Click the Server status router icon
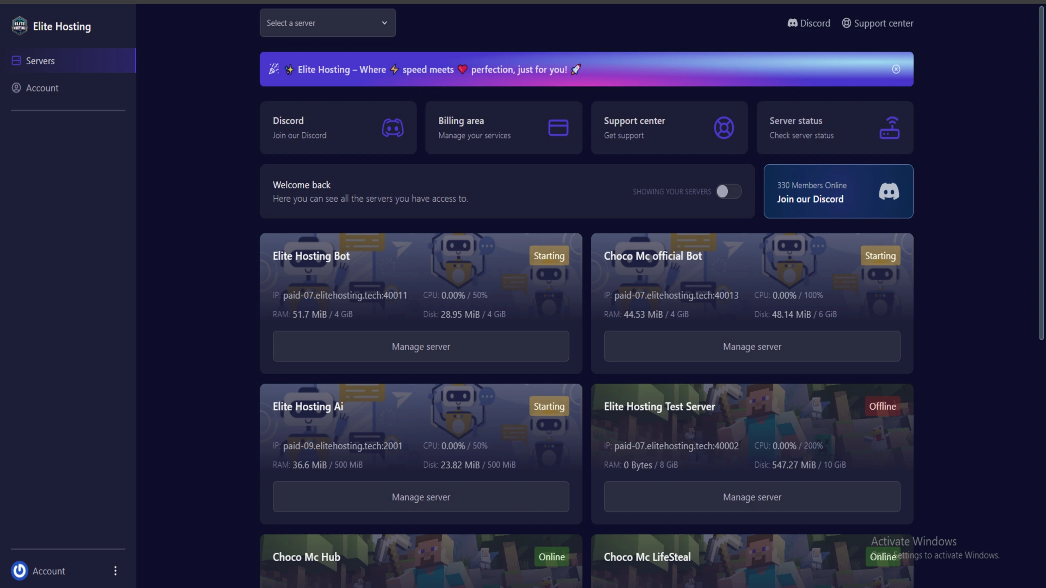Image resolution: width=1046 pixels, height=588 pixels. [x=889, y=128]
